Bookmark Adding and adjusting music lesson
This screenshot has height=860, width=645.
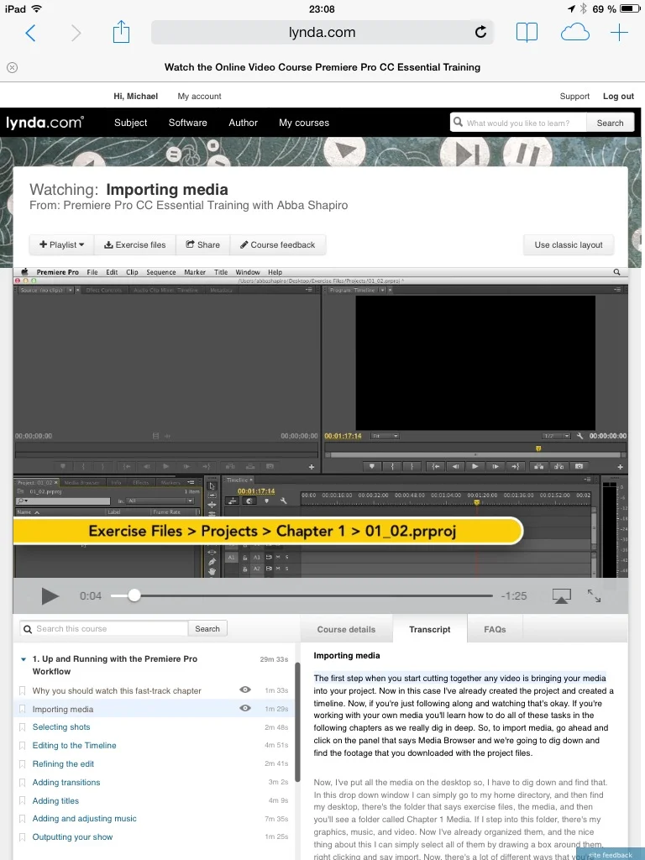coord(22,819)
